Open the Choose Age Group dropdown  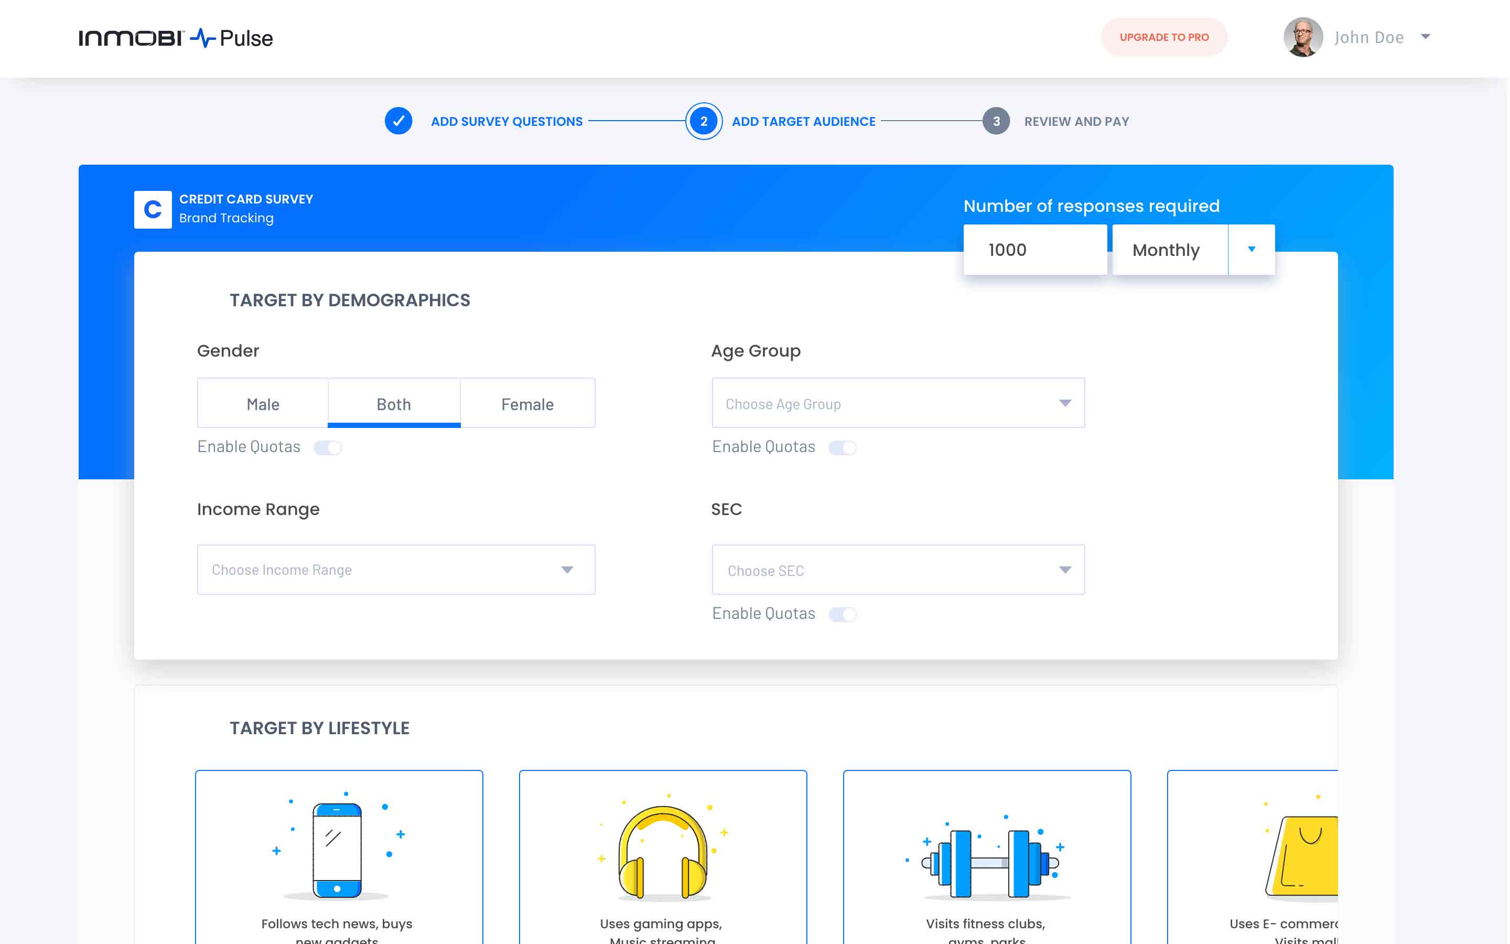(898, 403)
